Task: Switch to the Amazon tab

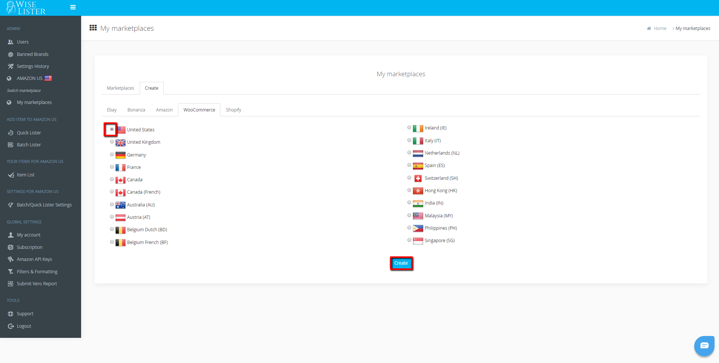Action: coord(164,110)
